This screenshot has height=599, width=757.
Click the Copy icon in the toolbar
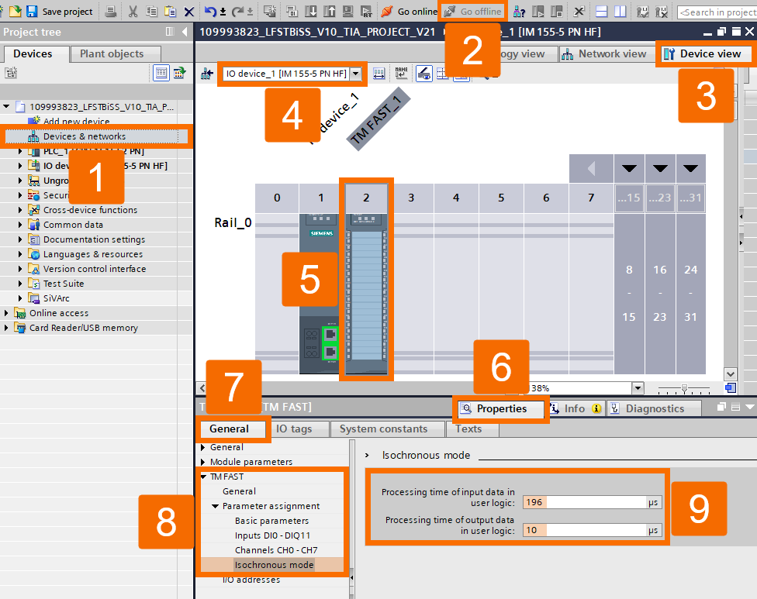pos(151,11)
